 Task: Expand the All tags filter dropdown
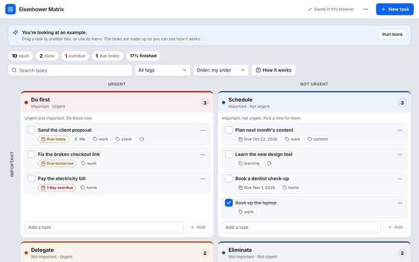pyautogui.click(x=163, y=70)
